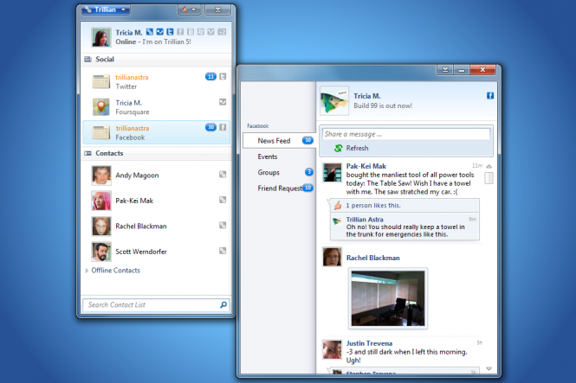The image size is (576, 383).
Task: Open the torch icon dropdown in Trillian title bar
Action: click(x=189, y=10)
